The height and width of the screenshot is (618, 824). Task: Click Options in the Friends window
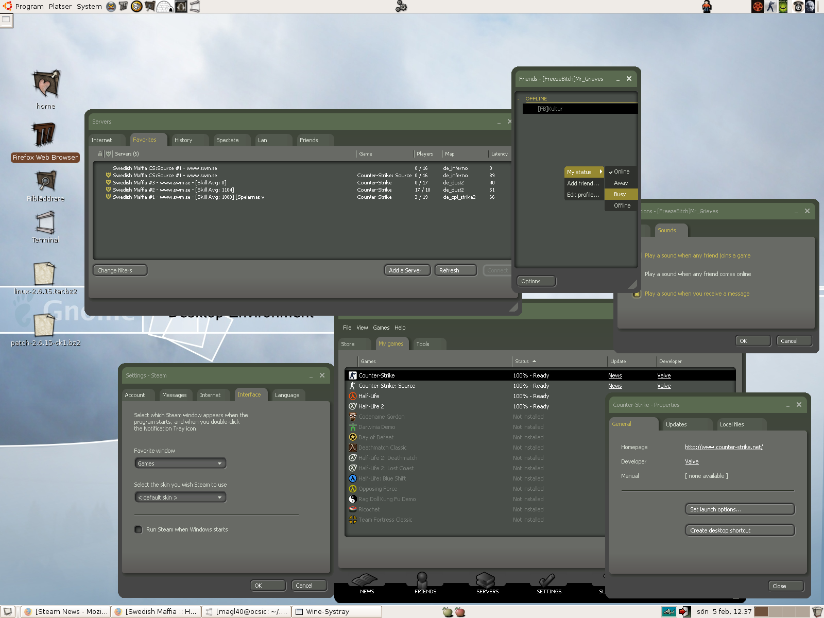537,281
